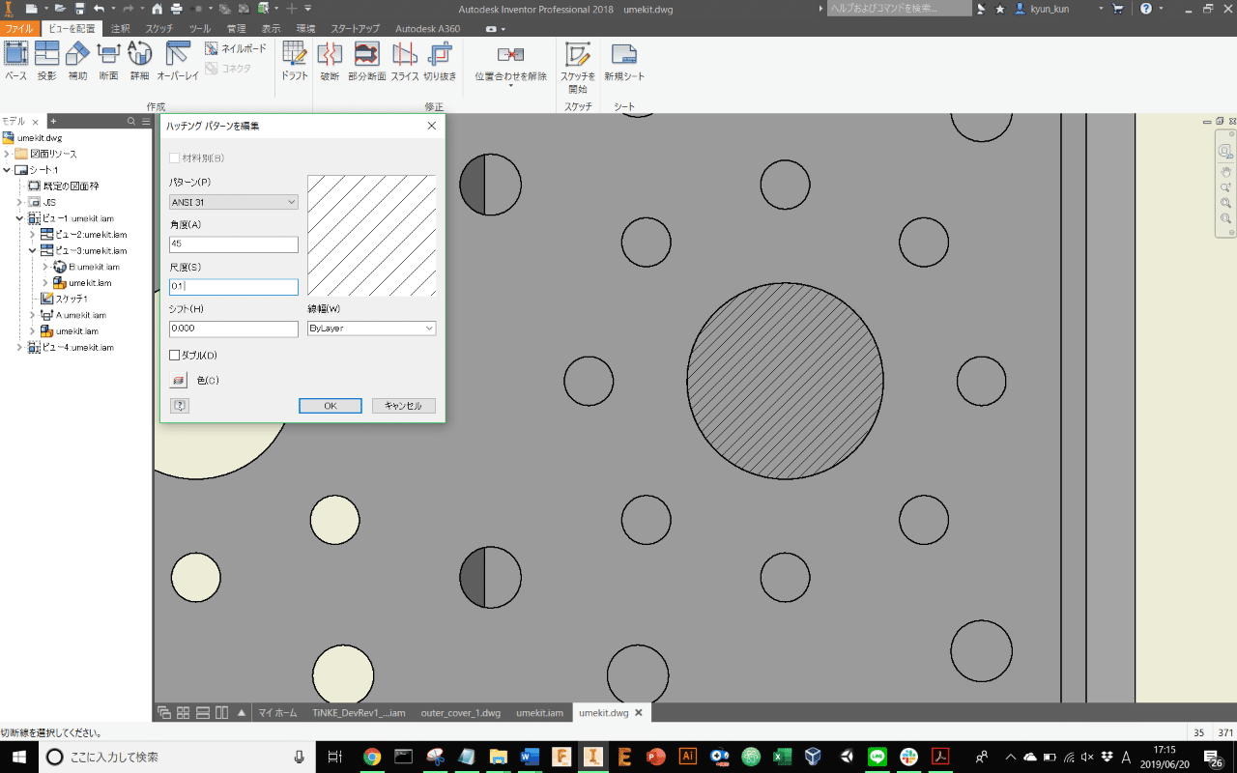This screenshot has height=773, width=1237.
Task: Click the help question mark icon in title bar
Action: click(x=1146, y=9)
